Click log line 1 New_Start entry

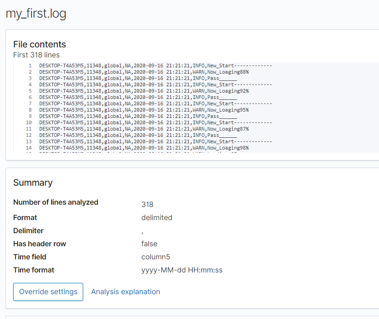156,66
